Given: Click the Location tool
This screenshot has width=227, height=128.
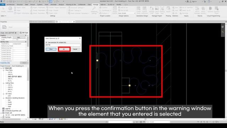Looking at the screenshot, I should pyautogui.click(x=104, y=7).
